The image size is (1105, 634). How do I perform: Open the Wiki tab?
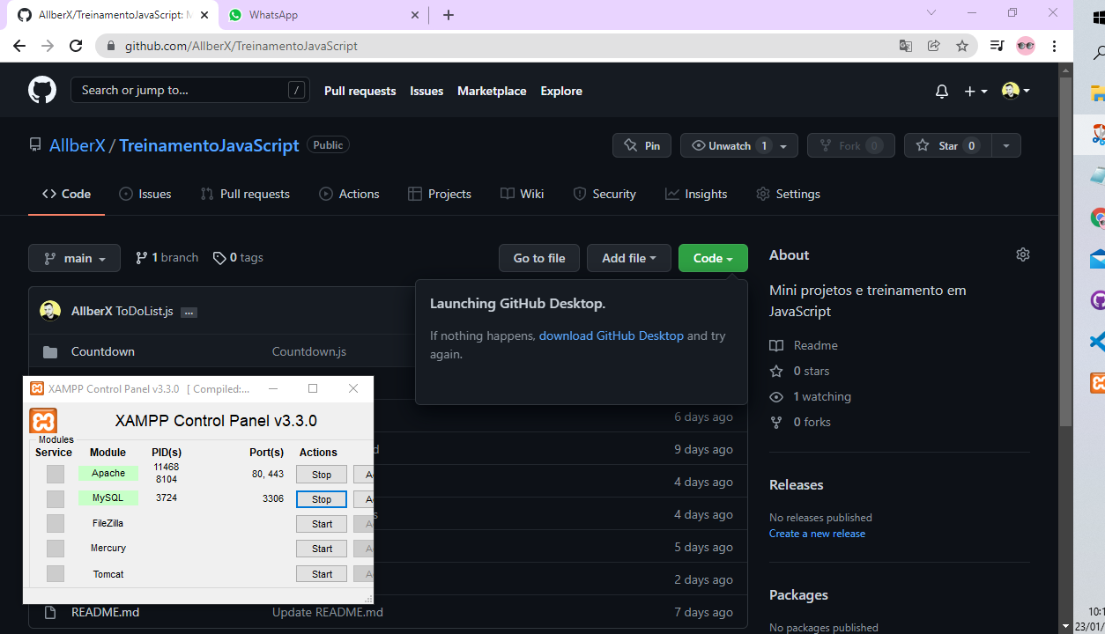tap(523, 194)
